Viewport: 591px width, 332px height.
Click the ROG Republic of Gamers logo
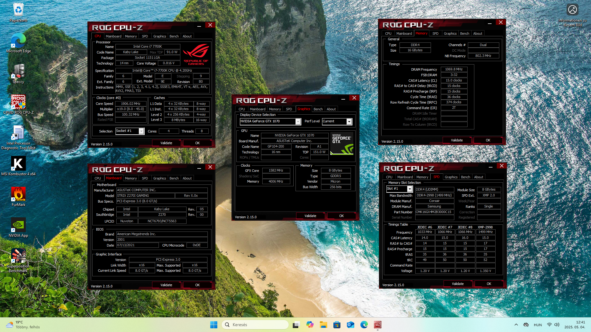point(196,55)
